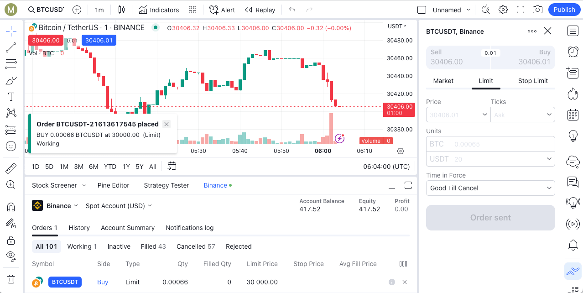Image resolution: width=583 pixels, height=293 pixels.
Task: Cancel the BTCUSDT limit order row
Action: click(x=405, y=282)
